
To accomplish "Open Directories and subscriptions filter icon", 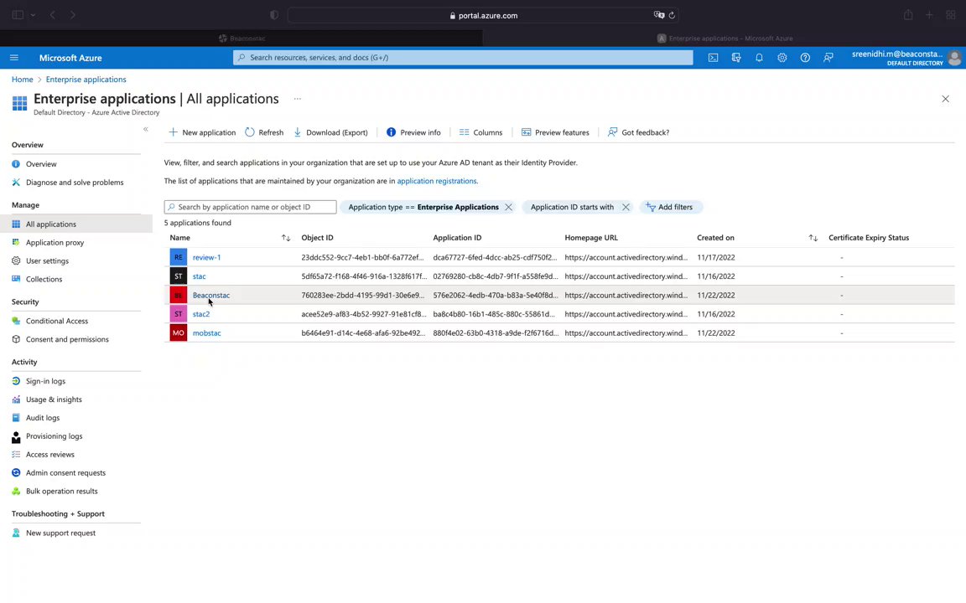I will 736,58.
